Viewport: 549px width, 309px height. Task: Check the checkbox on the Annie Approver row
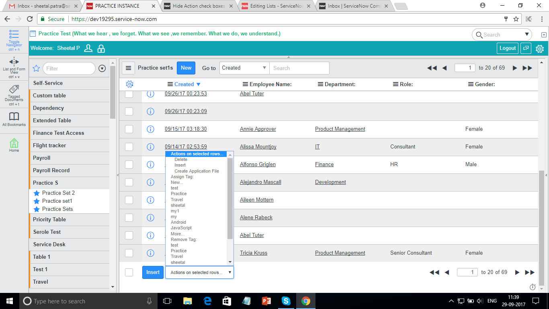[x=129, y=129]
